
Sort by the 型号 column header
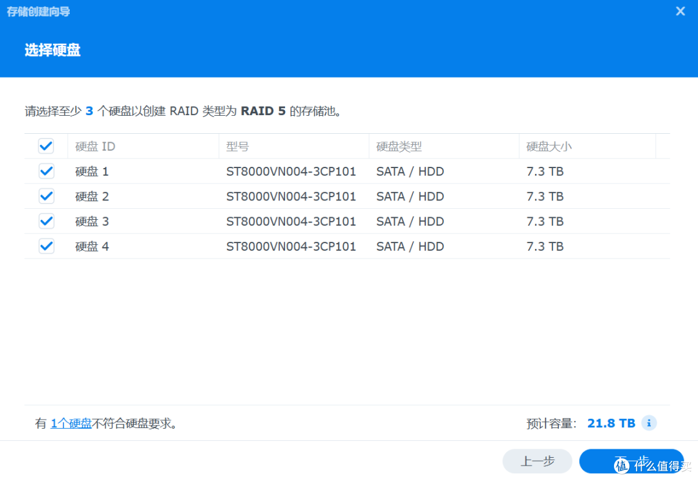pos(237,146)
